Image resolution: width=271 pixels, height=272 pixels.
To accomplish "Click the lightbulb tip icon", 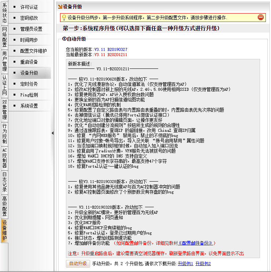I will [64, 18].
